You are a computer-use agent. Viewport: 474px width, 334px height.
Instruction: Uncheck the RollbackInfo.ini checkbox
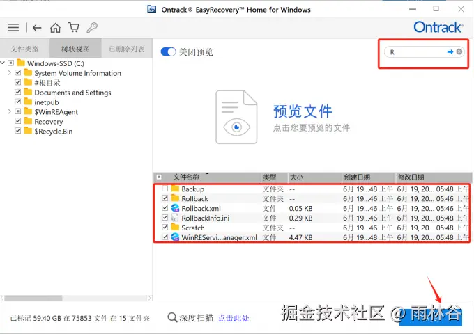165,218
